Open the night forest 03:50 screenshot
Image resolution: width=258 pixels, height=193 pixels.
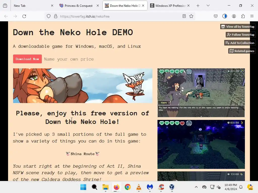[201, 144]
